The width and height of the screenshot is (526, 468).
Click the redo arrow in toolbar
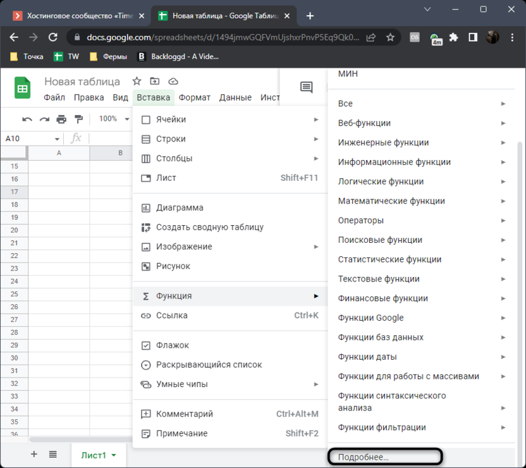click(x=44, y=119)
